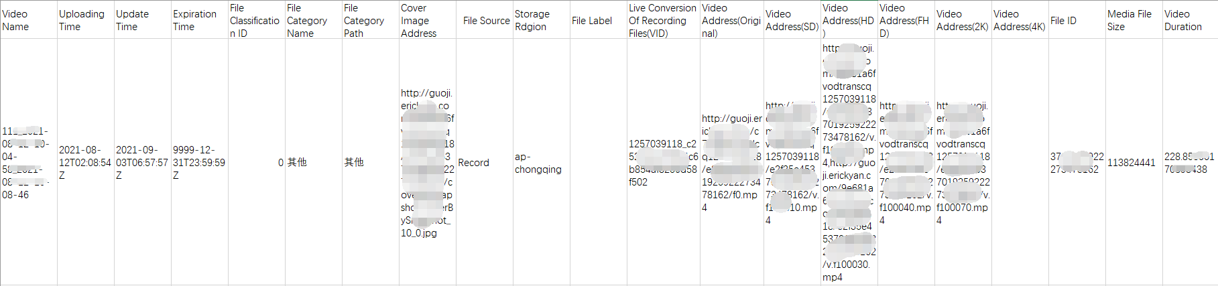1218x286 pixels.
Task: Select the Video Address(SD) header cell
Action: click(x=792, y=20)
